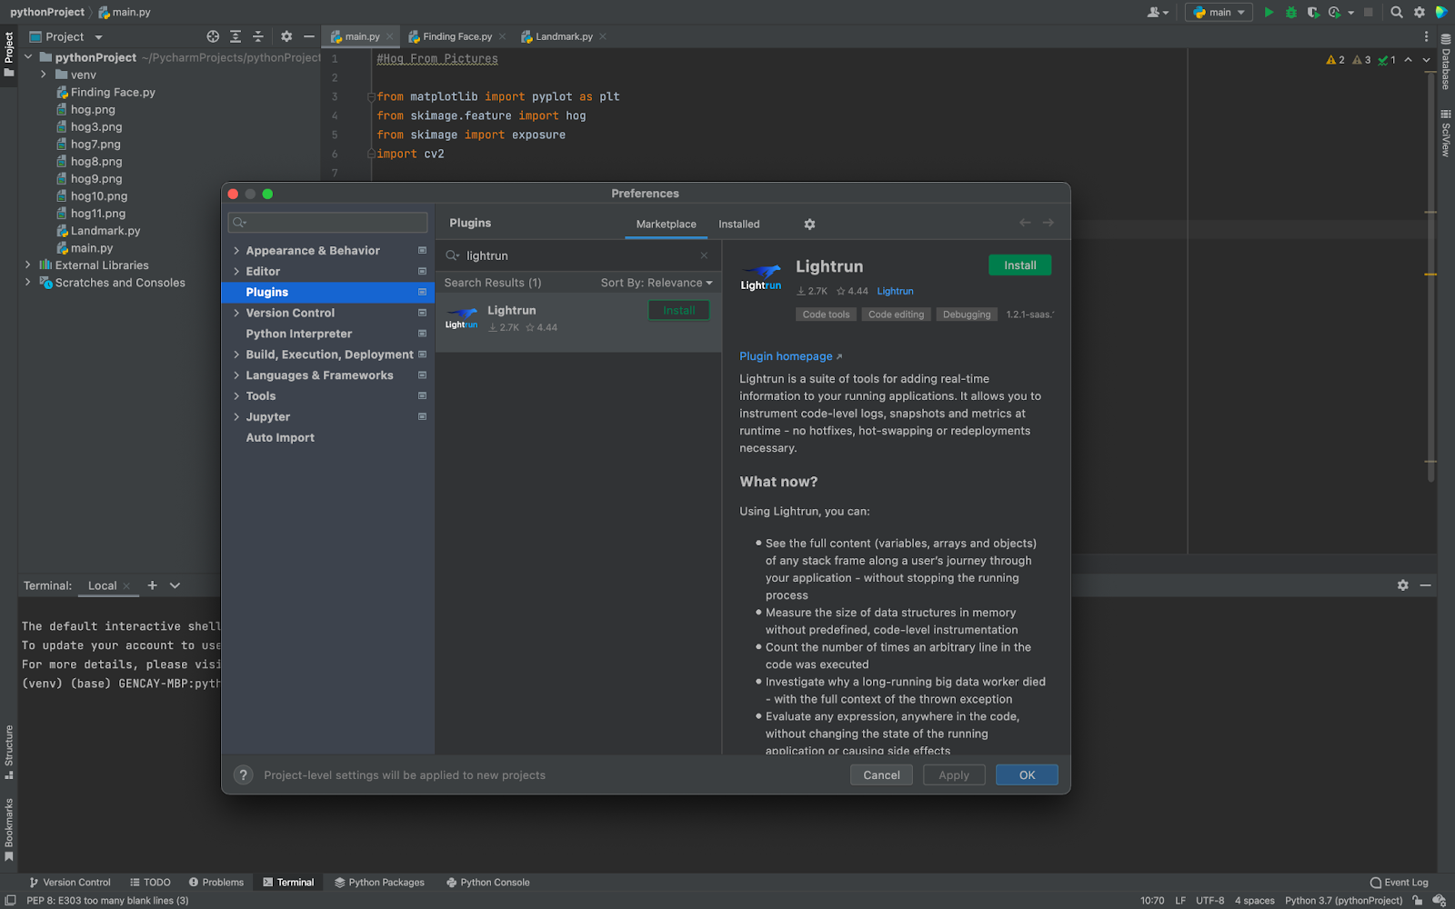The width and height of the screenshot is (1455, 909).
Task: Open the Python Console tool window tab
Action: [x=487, y=882]
